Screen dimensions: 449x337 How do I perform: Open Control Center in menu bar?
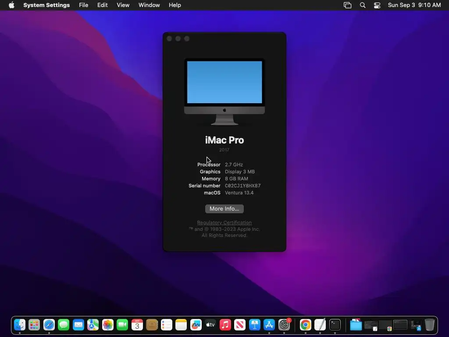coord(377,5)
